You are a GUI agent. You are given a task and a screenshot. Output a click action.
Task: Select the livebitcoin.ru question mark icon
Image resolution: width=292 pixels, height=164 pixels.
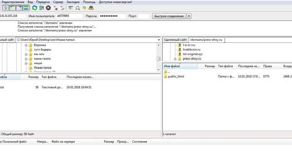[180, 50]
